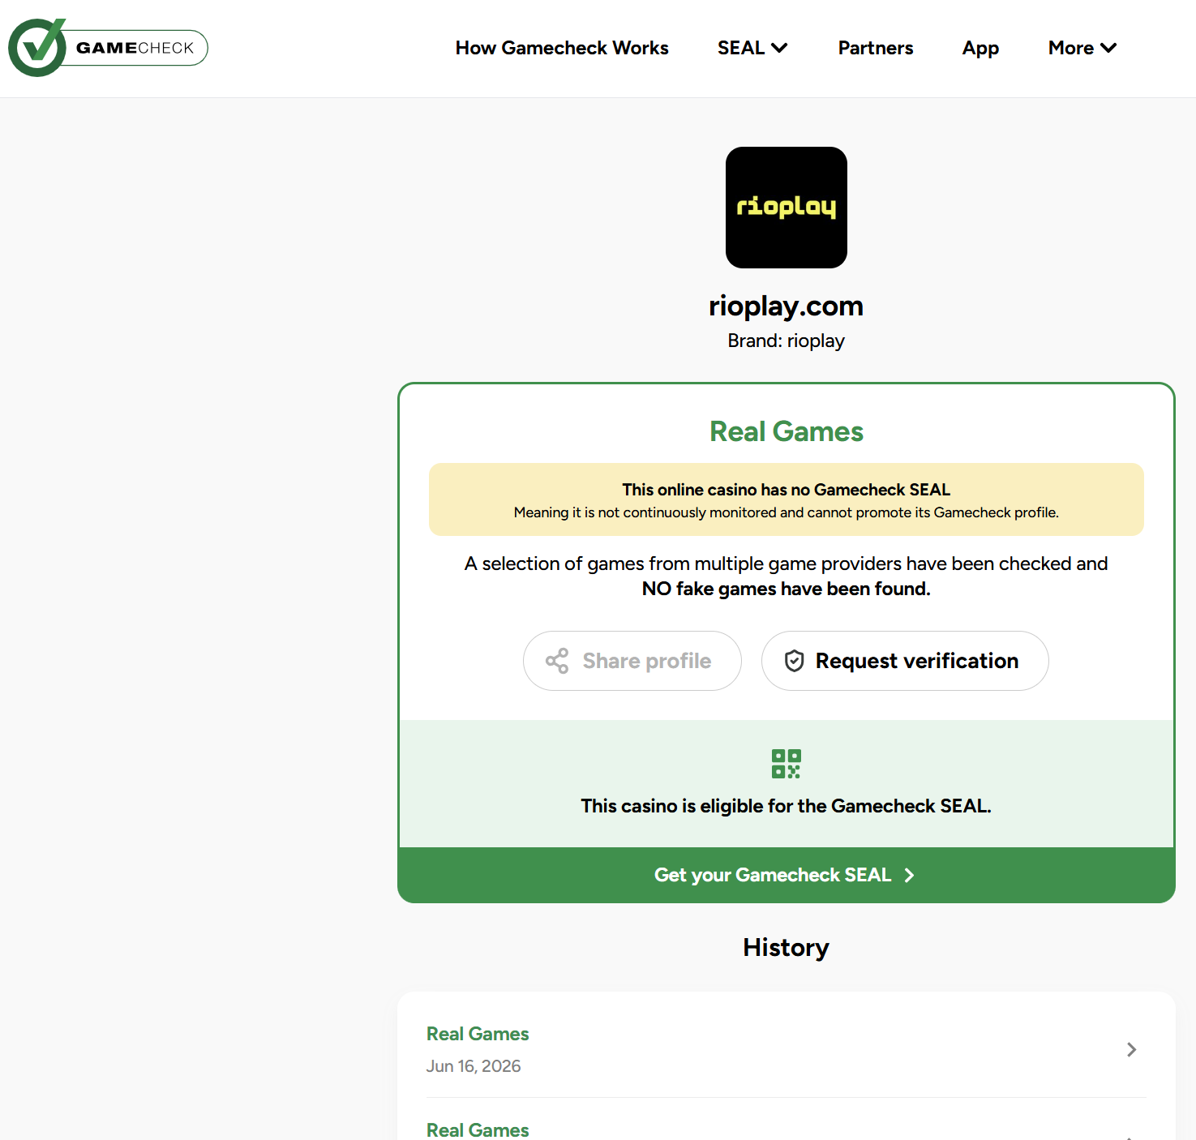Click the Jun 16, 2026 date text
Screen dimensions: 1196x1140
(474, 1066)
